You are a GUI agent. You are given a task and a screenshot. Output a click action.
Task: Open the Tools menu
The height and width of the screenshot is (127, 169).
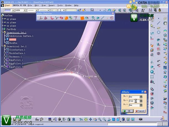pyautogui.click(x=60, y=5)
